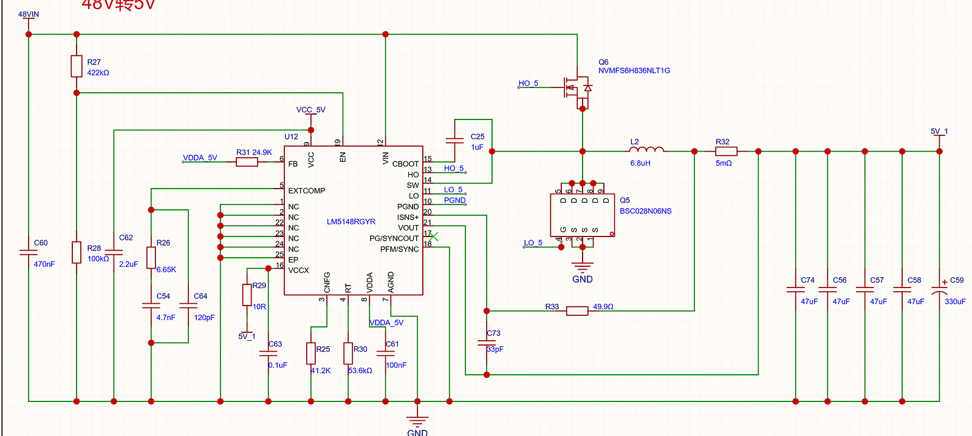Select capacitor C60 470nF symbol
972x436 pixels.
click(x=29, y=252)
